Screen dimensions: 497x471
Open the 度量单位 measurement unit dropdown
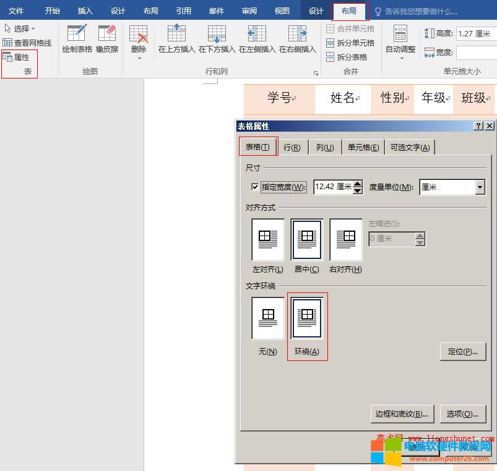[x=479, y=187]
